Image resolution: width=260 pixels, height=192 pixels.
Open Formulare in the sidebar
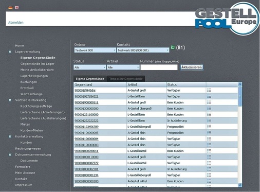(x=23, y=167)
